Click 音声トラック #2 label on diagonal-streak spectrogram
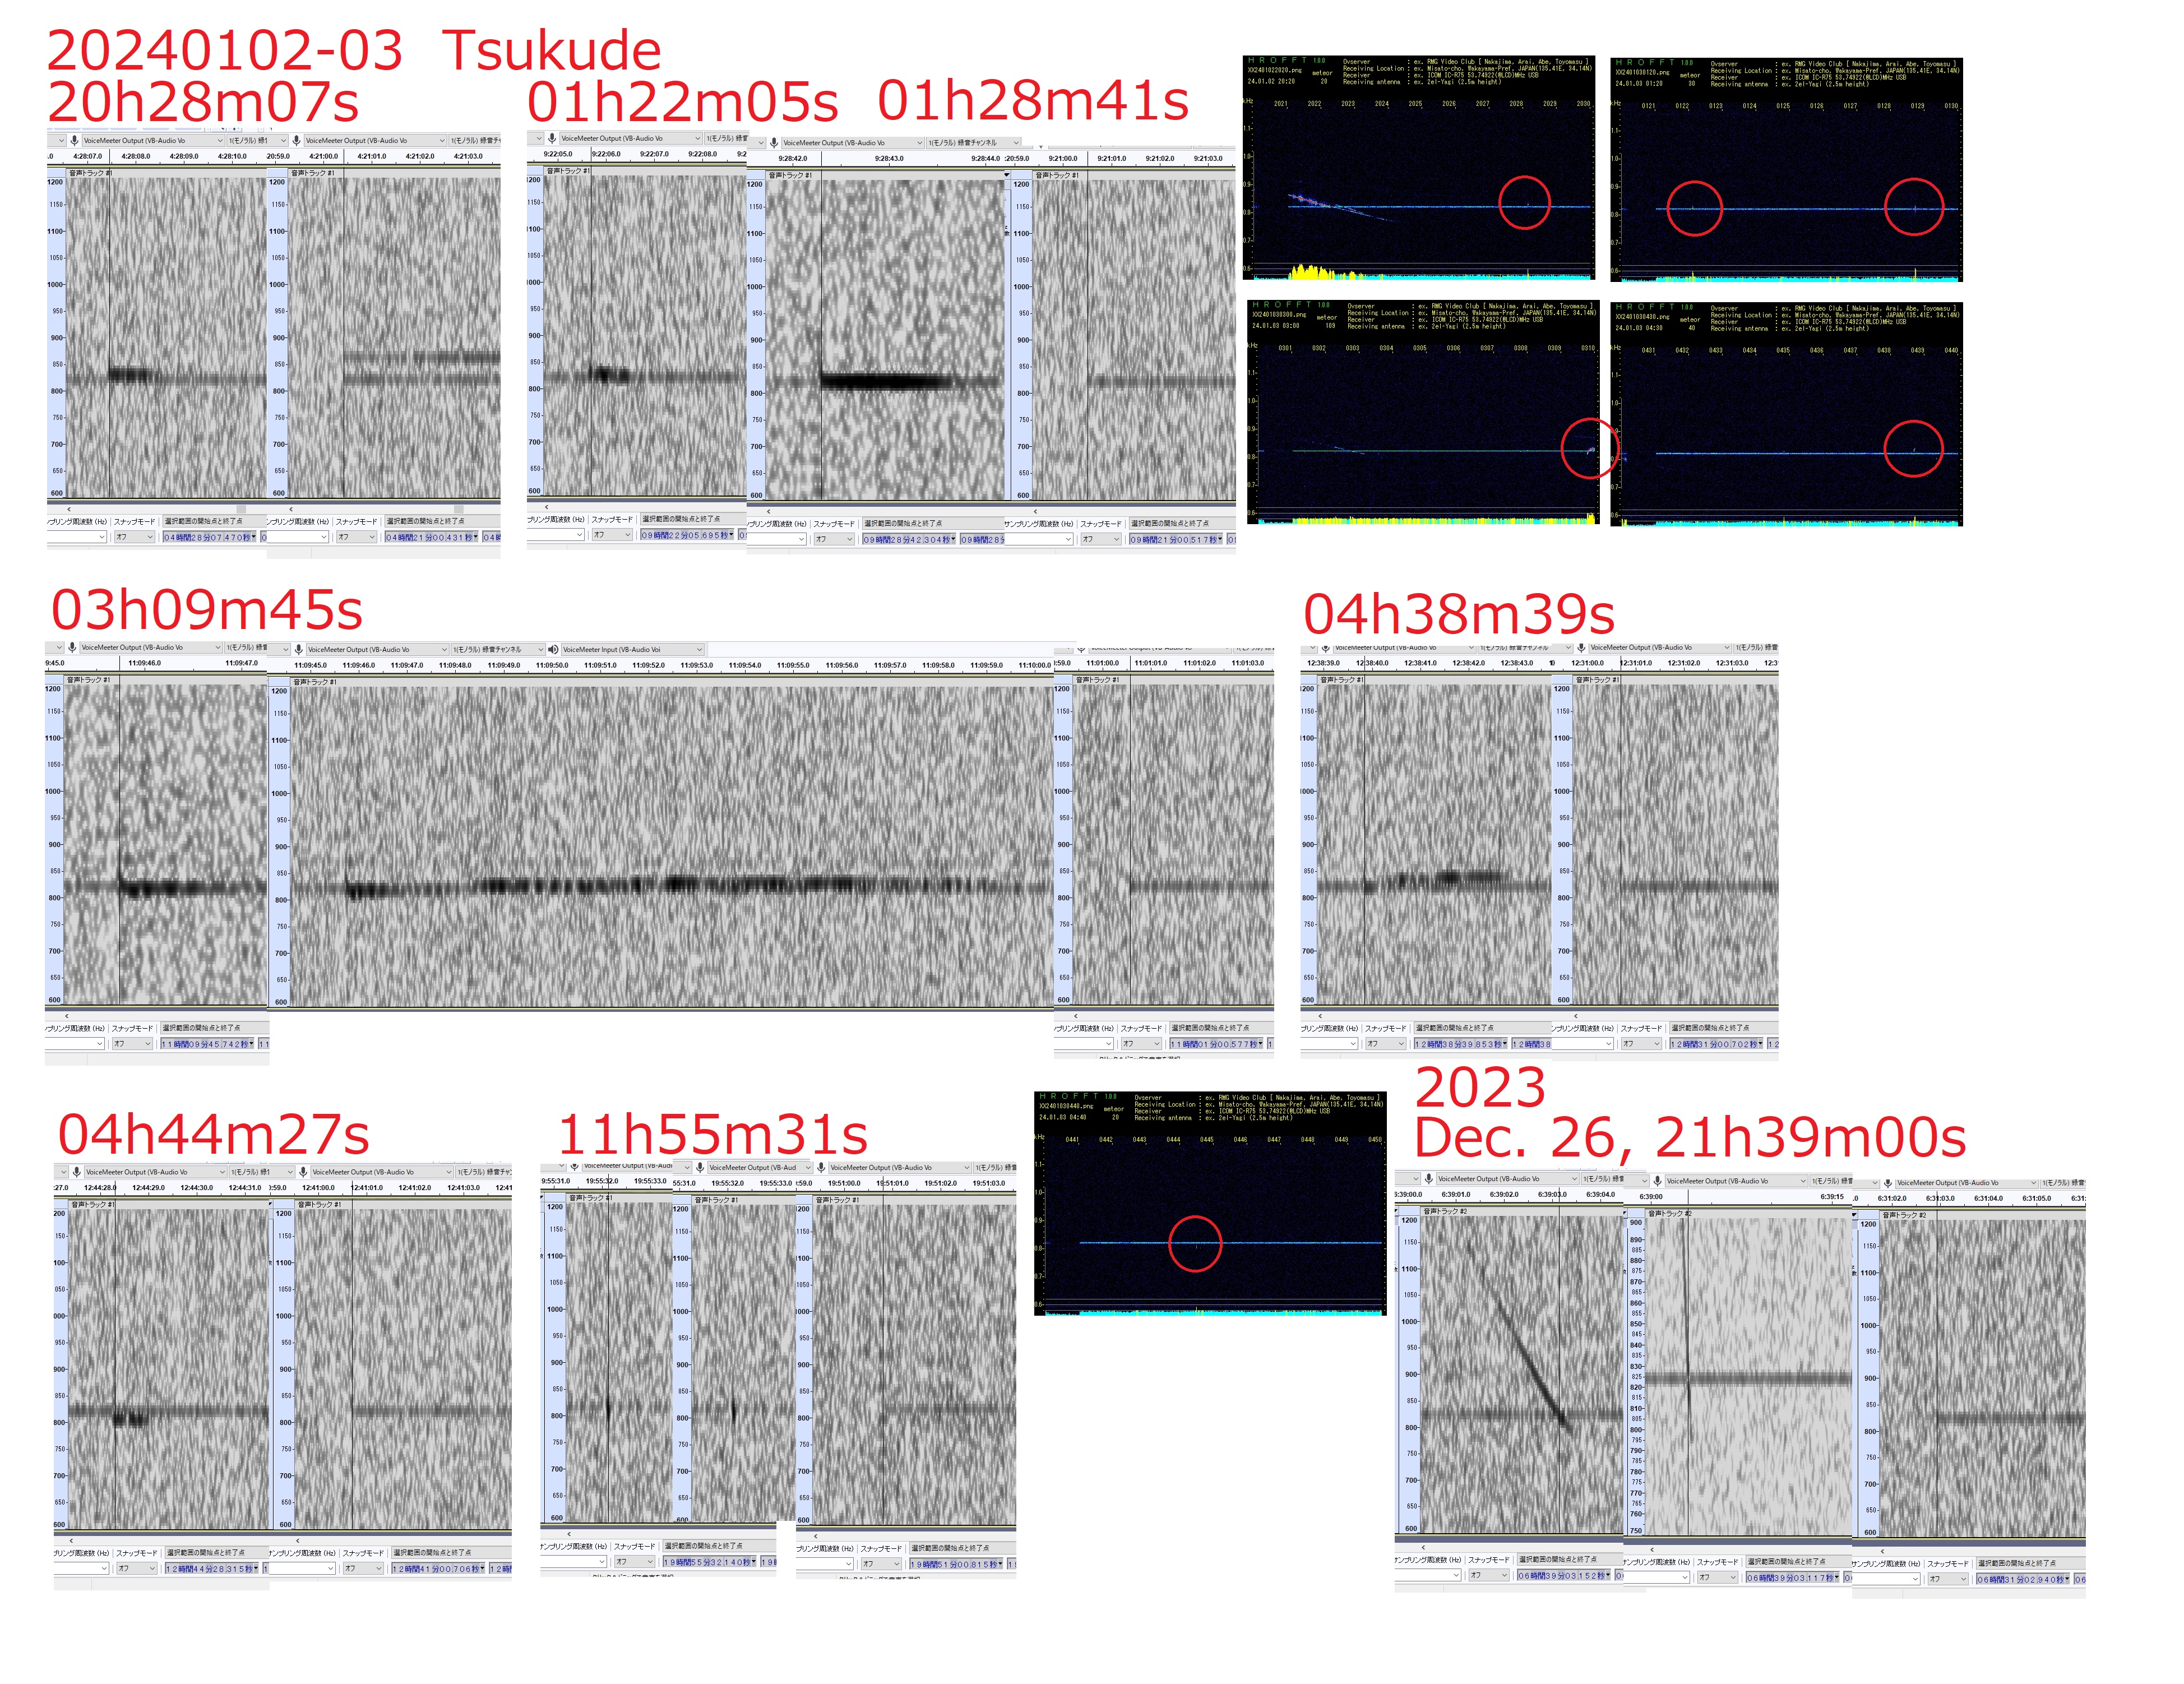Viewport: 2184px width, 1684px height. point(1444,1211)
